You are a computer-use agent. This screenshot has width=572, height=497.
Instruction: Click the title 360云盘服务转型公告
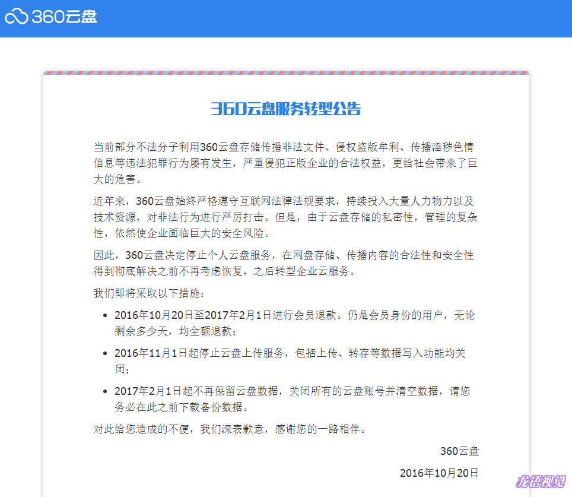pyautogui.click(x=286, y=109)
